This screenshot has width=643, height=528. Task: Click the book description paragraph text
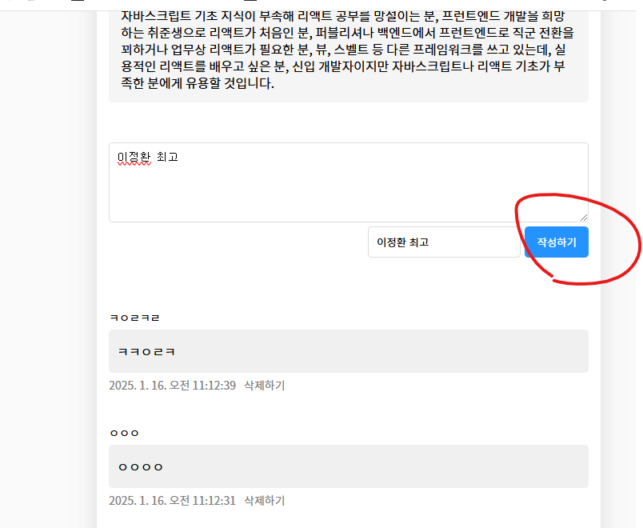pos(347,50)
